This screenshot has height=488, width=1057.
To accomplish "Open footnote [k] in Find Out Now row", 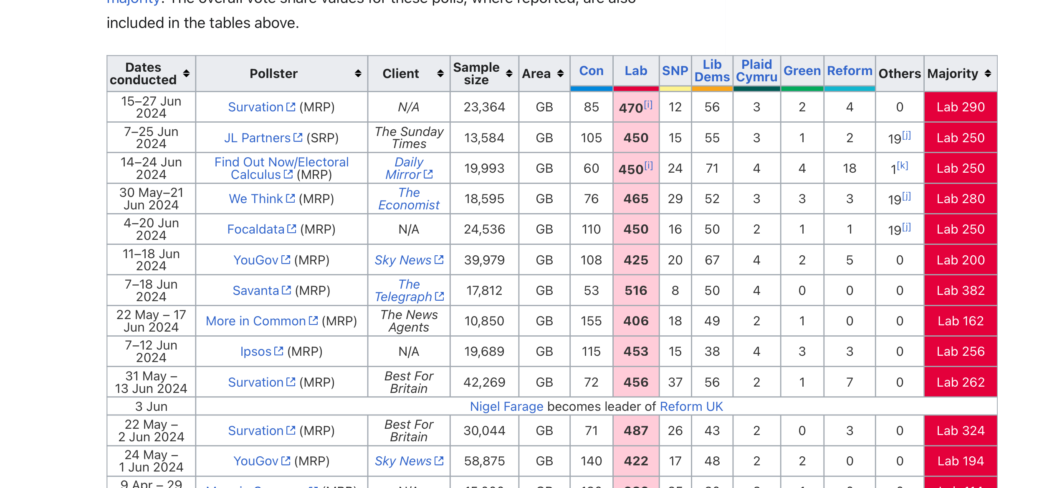I will pos(903,166).
